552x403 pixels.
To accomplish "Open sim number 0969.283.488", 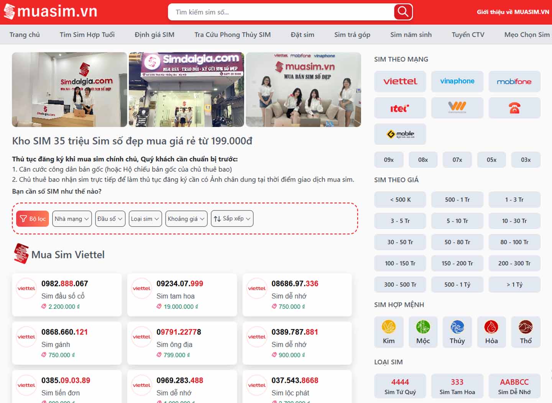I will (180, 380).
